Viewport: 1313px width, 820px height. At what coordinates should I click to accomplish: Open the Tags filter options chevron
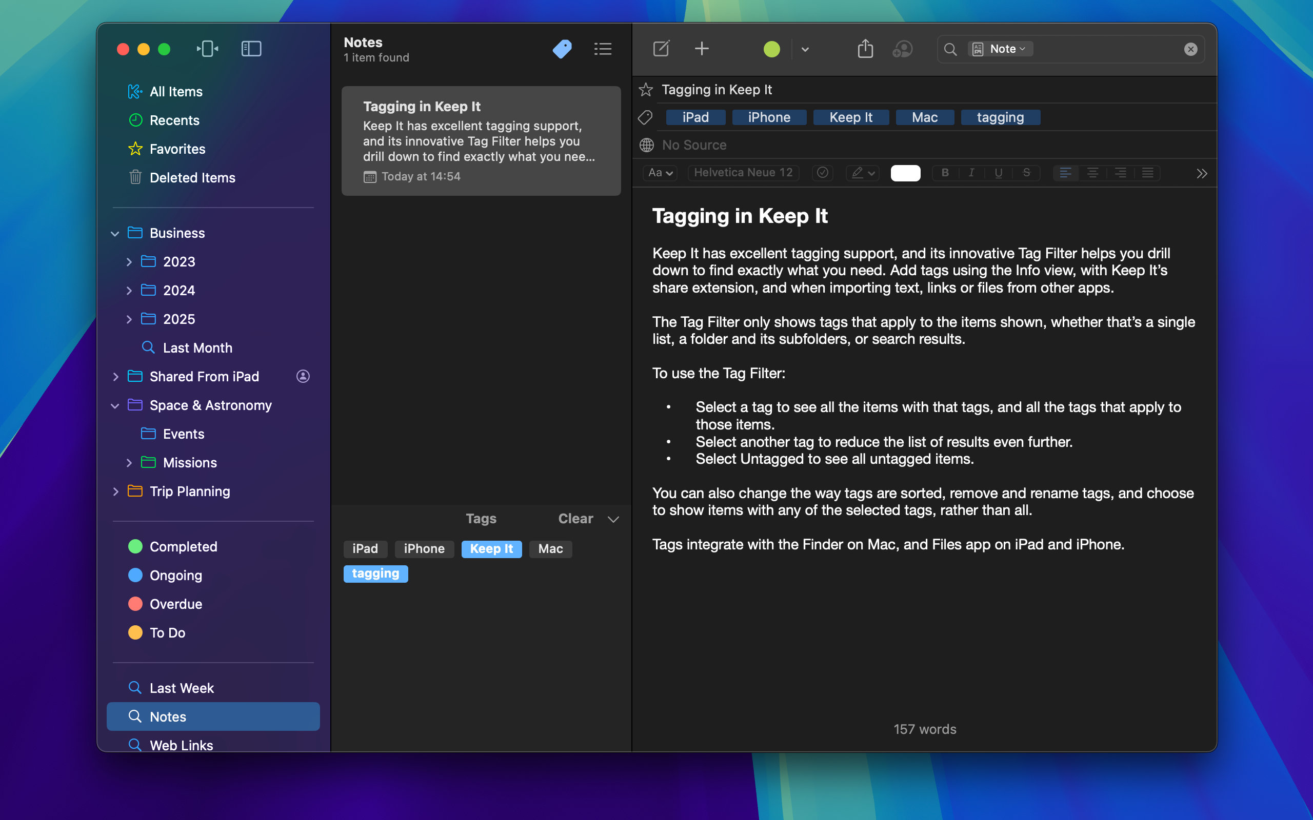pos(613,520)
